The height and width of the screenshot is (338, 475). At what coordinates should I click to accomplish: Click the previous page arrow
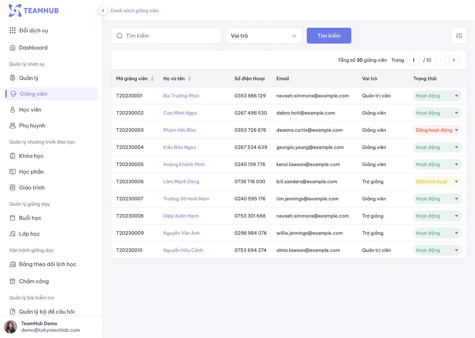click(441, 60)
